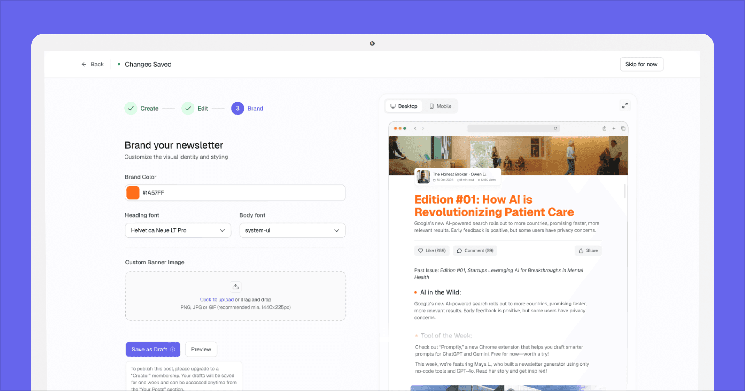Click the Preview button
Image resolution: width=745 pixels, height=391 pixels.
pos(201,349)
